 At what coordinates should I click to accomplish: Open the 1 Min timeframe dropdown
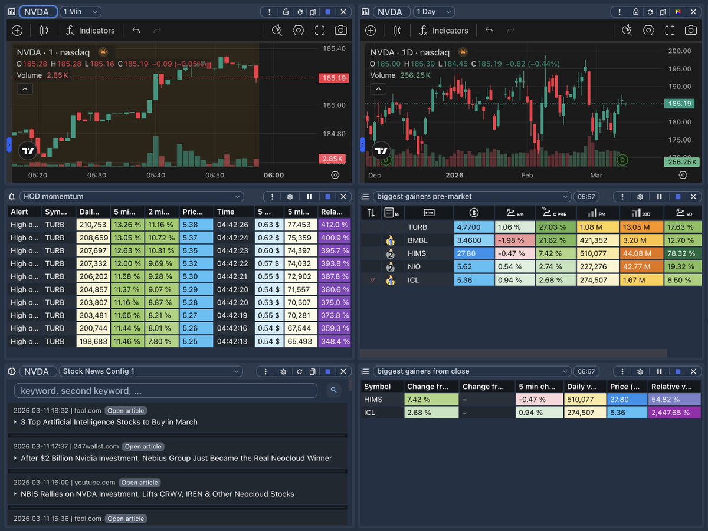click(81, 12)
